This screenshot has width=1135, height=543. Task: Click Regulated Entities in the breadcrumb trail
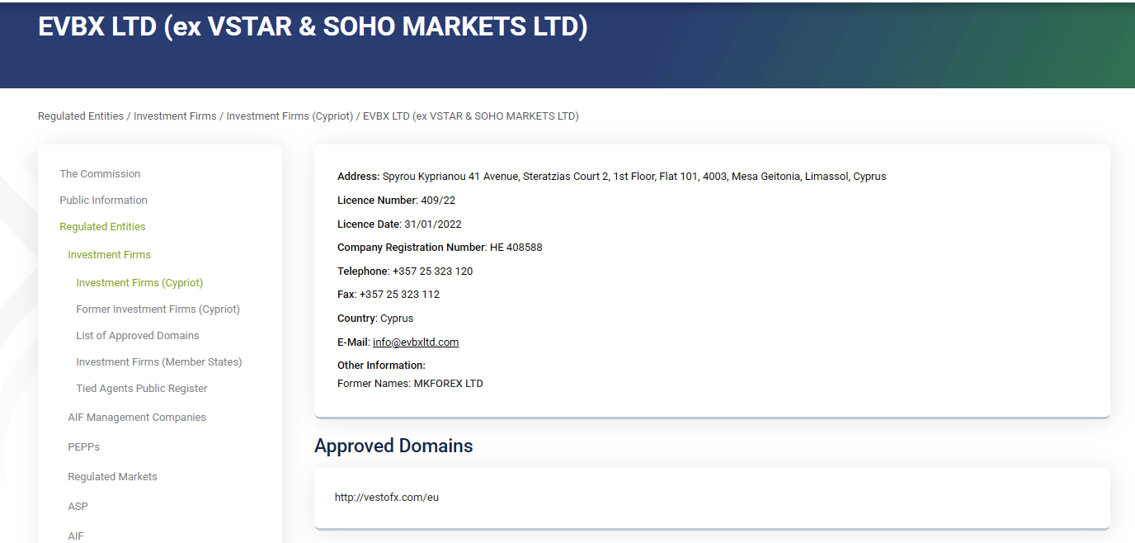(81, 116)
